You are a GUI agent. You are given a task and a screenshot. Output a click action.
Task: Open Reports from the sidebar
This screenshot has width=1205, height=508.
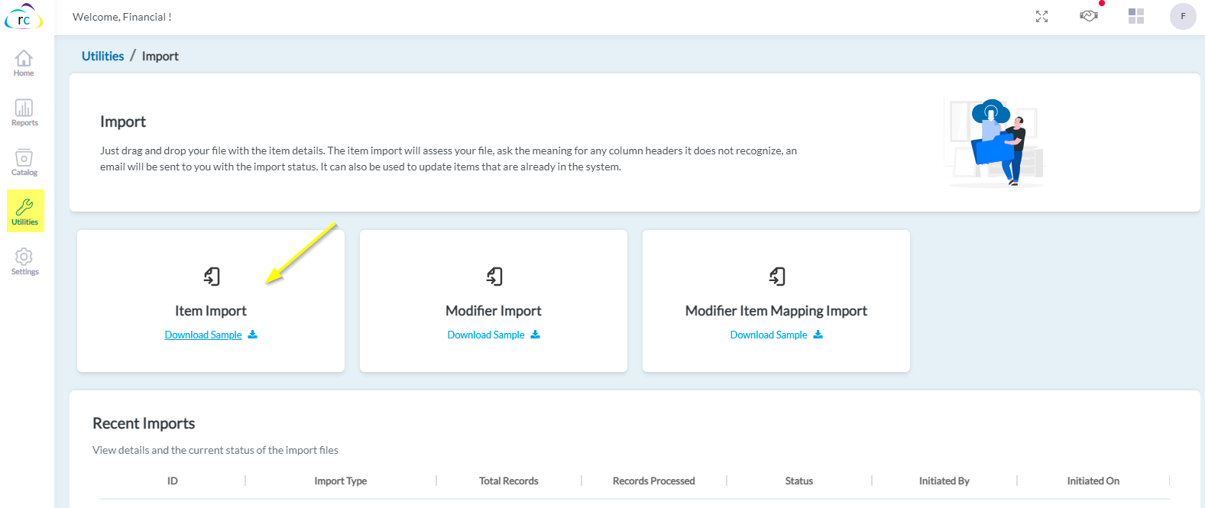click(x=24, y=112)
